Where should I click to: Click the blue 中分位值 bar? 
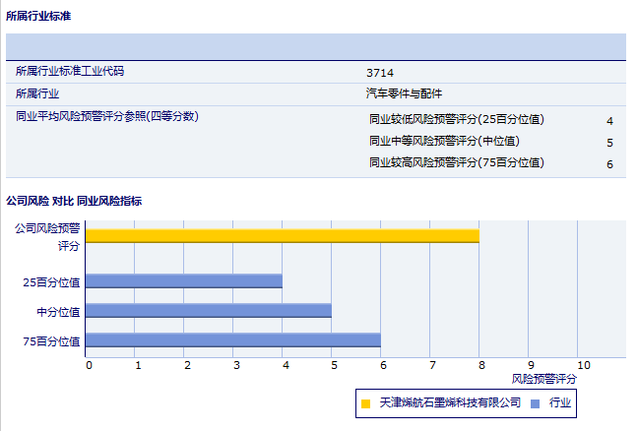(x=209, y=310)
